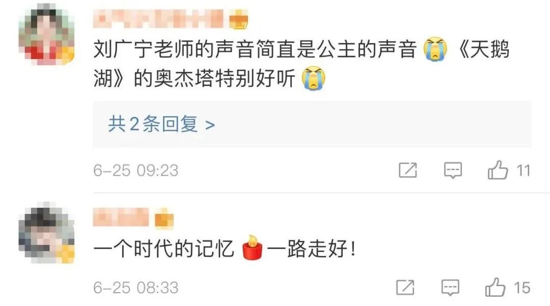Expand the 共2条回复 replies thread
The width and height of the screenshot is (550, 306).
coord(161,124)
